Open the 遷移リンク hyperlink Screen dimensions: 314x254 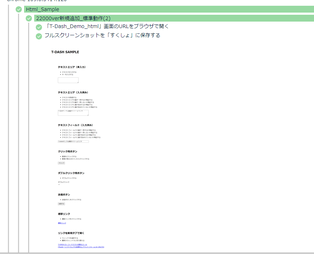[62, 223]
